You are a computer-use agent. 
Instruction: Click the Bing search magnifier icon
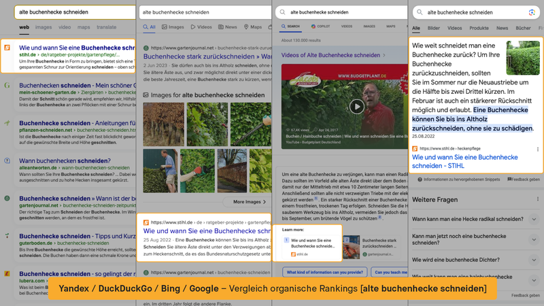point(283,12)
